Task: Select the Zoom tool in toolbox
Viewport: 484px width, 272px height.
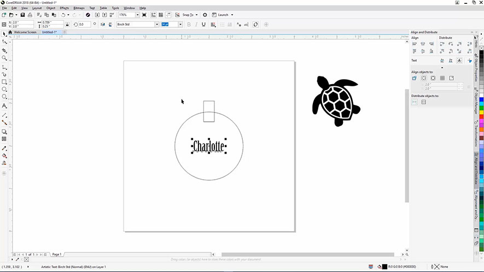Action: pos(4,58)
